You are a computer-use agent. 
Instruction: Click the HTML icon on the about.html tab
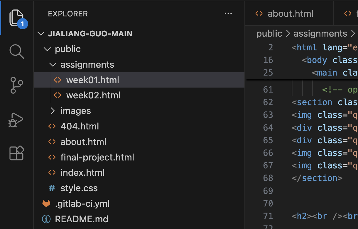pos(259,13)
